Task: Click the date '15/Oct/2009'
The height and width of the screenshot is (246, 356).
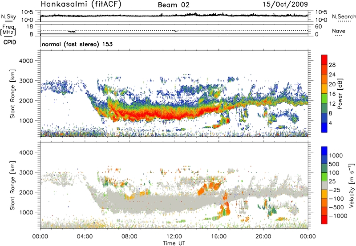Action: tap(285, 4)
